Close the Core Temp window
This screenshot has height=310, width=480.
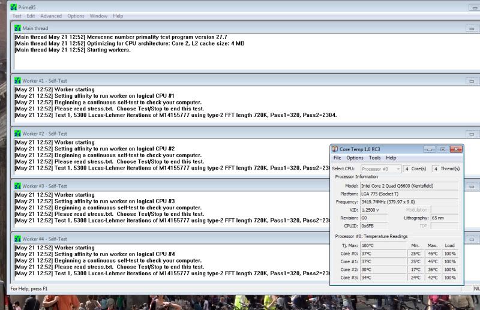[455, 149]
